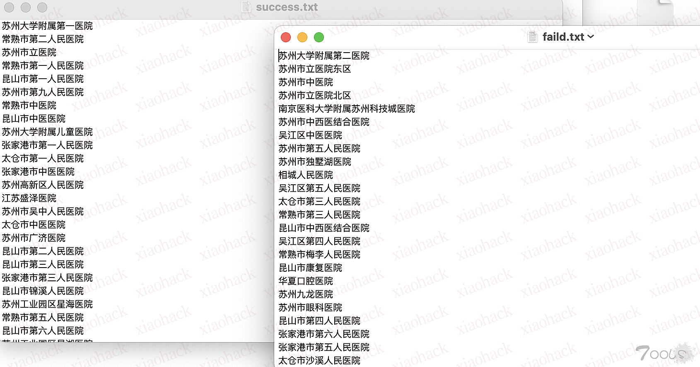Click line 昆山市锦溪人民医院 in success.txt
This screenshot has width=700, height=367.
pyautogui.click(x=43, y=291)
